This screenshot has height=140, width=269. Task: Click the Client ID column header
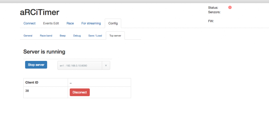32,82
